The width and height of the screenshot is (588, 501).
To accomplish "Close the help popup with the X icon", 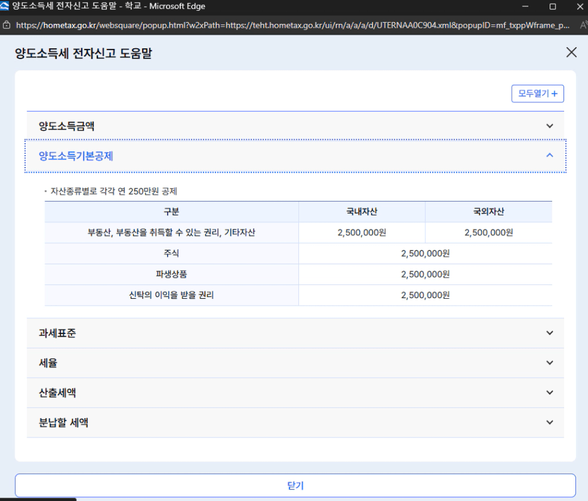I will pyautogui.click(x=571, y=52).
